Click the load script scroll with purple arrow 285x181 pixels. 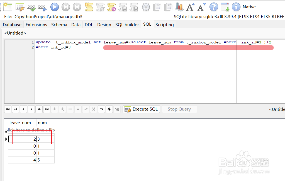click(111, 7)
